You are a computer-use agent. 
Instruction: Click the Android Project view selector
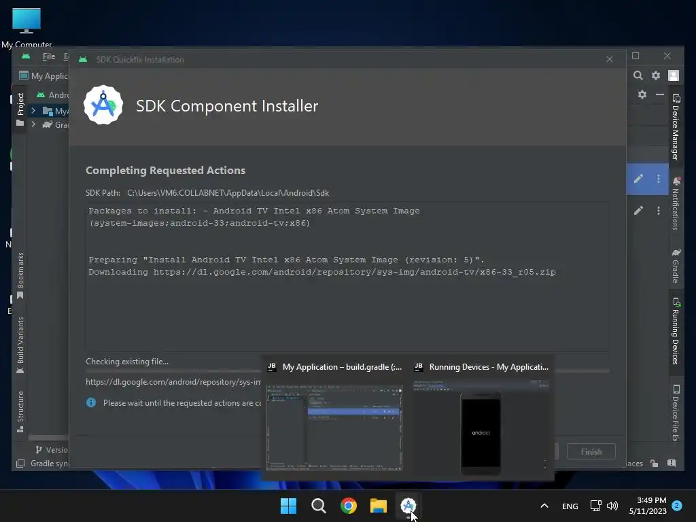(x=52, y=94)
